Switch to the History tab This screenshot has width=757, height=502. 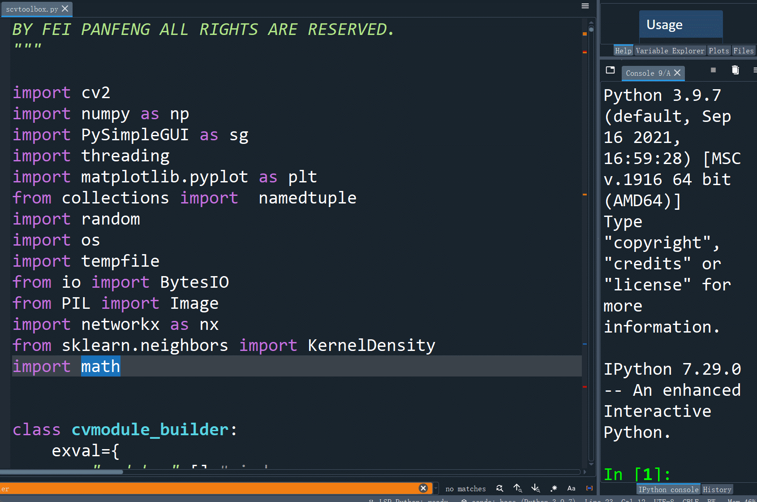(x=717, y=489)
